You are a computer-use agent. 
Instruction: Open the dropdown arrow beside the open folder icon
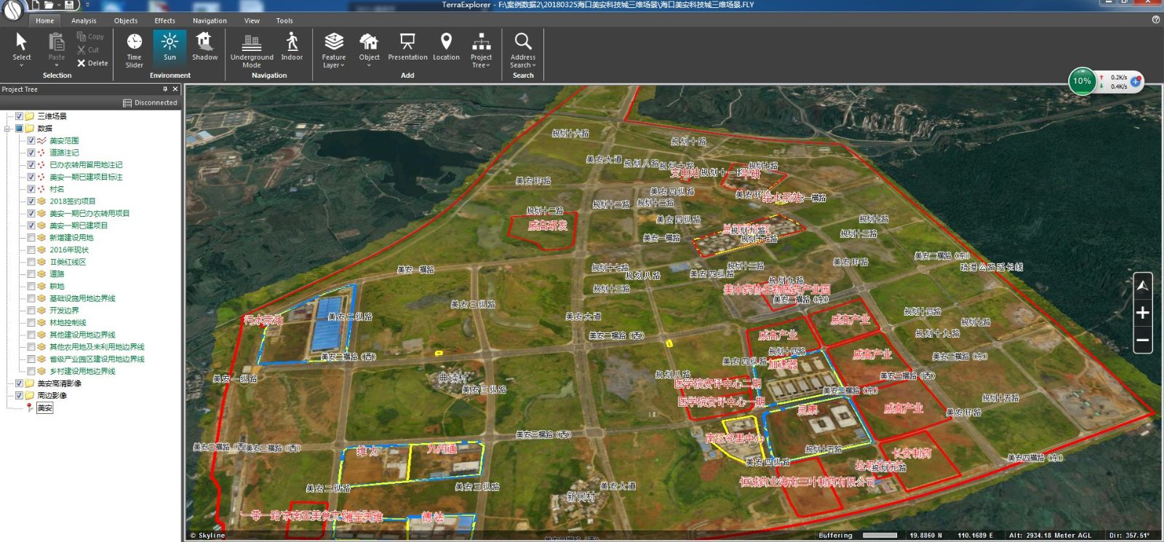tap(59, 5)
